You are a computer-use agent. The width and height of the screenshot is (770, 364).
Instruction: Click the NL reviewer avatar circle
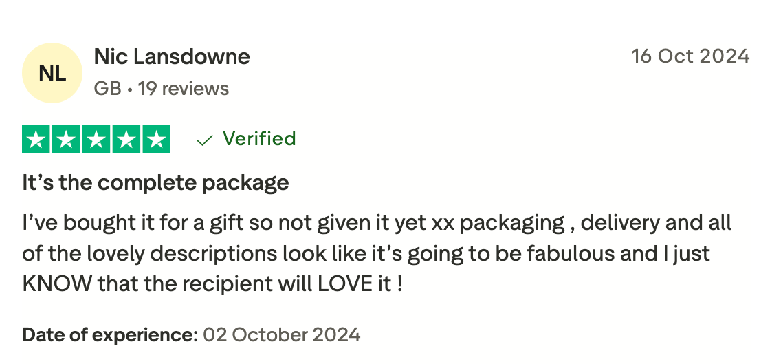pyautogui.click(x=52, y=73)
